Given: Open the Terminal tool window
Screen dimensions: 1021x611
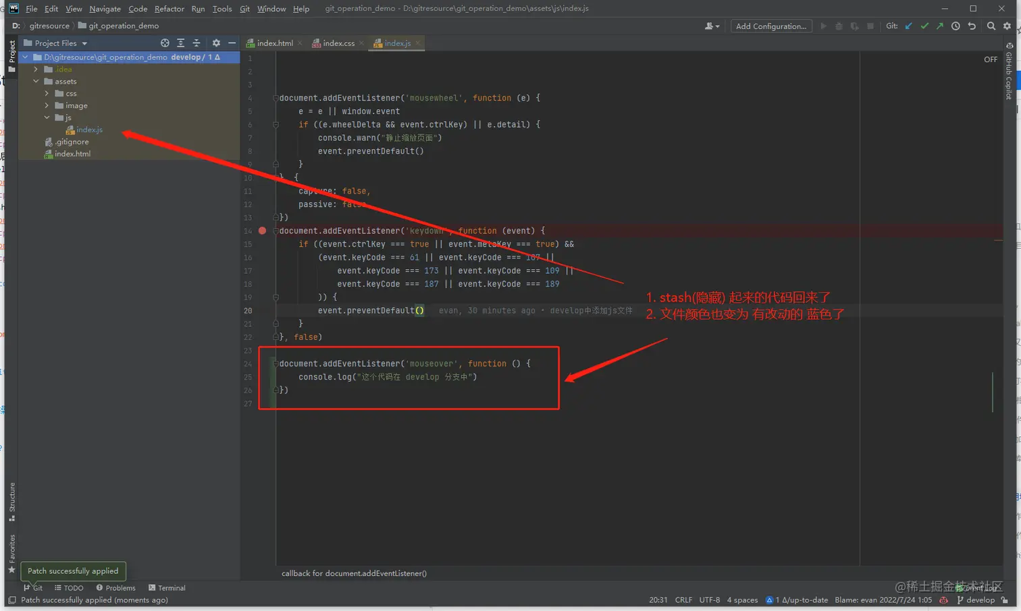Looking at the screenshot, I should coord(167,588).
